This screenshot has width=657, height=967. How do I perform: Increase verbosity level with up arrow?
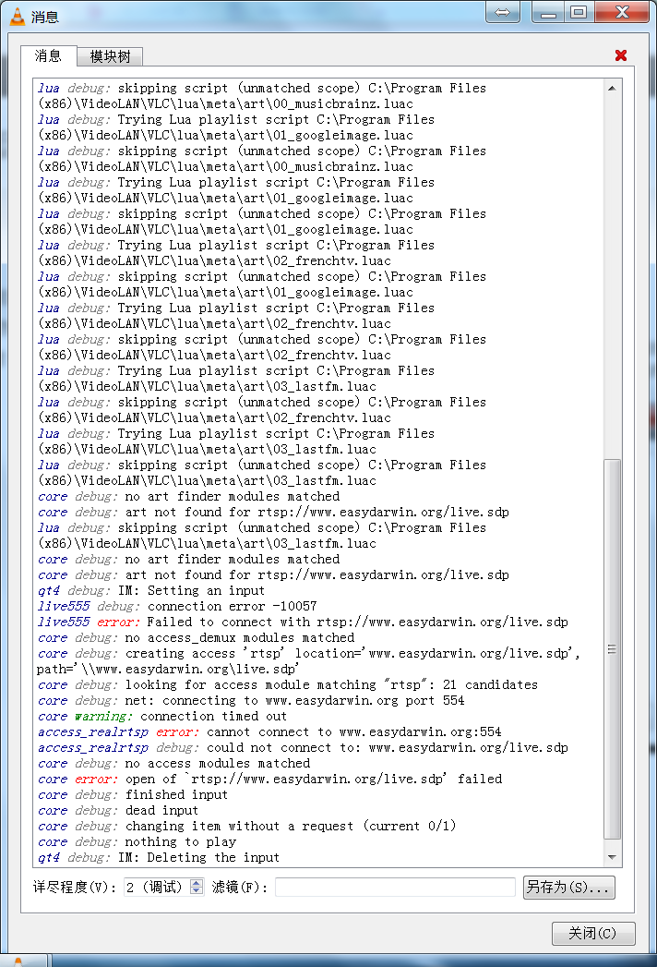197,883
